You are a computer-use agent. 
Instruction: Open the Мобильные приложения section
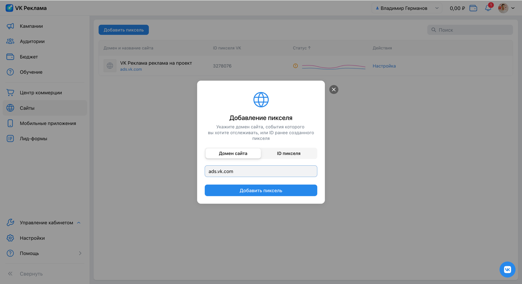click(x=48, y=123)
